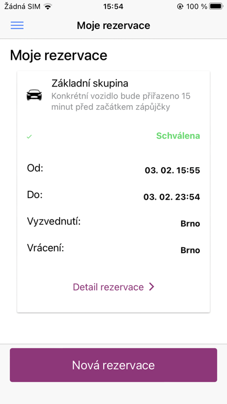Viewport: 227px width, 404px height.
Task: Expand reservation via purple chevron arrow
Action: coord(152,287)
